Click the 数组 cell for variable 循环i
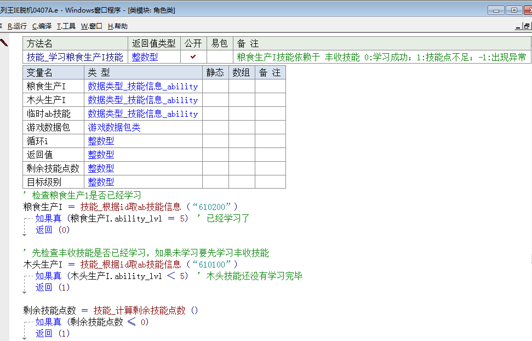This screenshot has width=532, height=341. (242, 141)
